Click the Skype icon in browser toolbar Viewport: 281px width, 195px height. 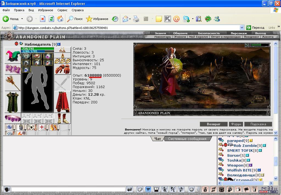click(x=186, y=19)
